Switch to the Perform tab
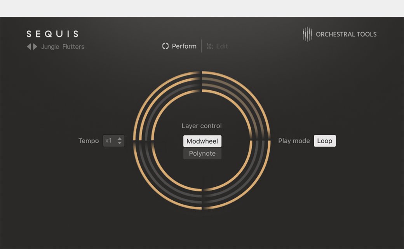 [179, 46]
